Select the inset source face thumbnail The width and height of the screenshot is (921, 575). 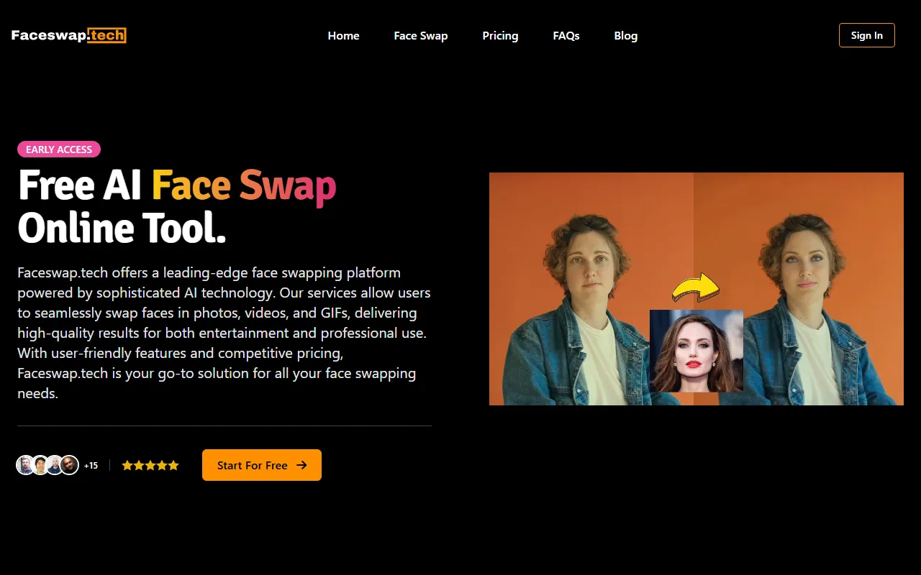click(x=696, y=351)
